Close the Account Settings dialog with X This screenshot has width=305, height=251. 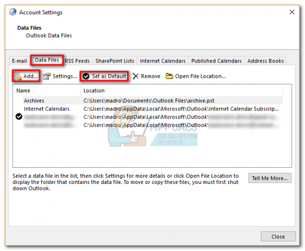[292, 12]
